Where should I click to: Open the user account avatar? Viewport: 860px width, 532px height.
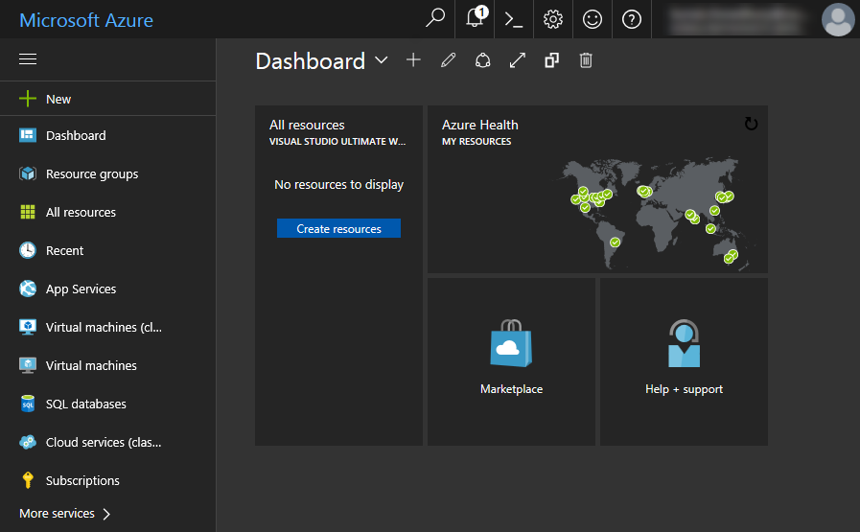pos(838,20)
